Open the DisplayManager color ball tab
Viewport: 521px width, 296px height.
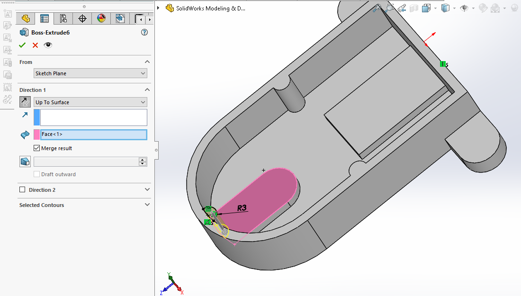(101, 19)
